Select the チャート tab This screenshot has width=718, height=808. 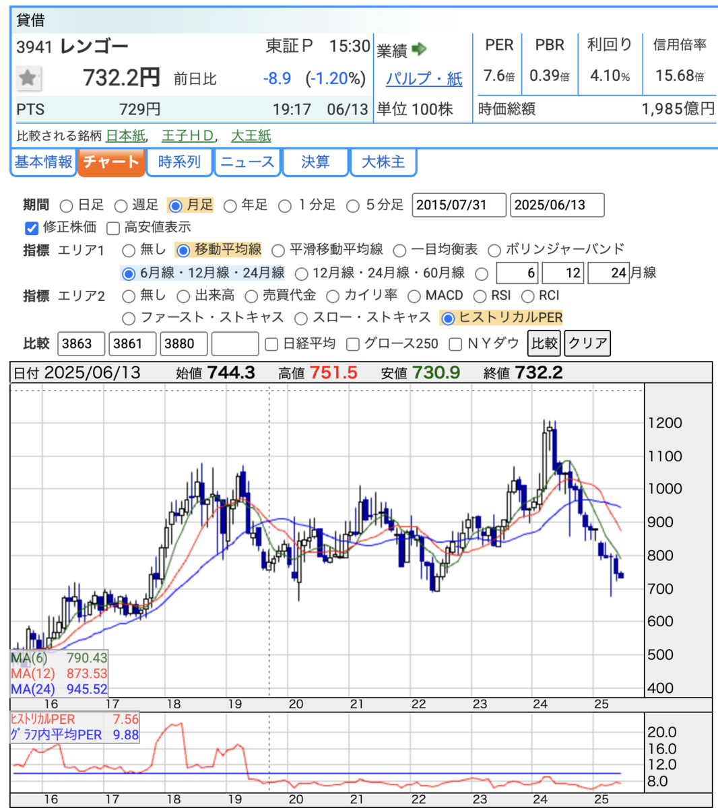[111, 162]
